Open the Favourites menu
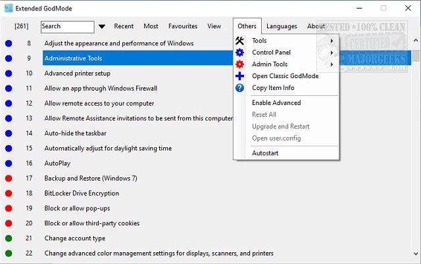 [x=182, y=26]
